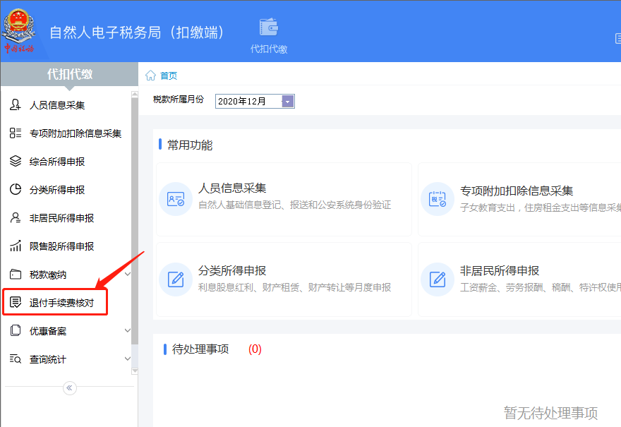Viewport: 621px width, 427px height.
Task: Click the 税款缴纳 wallet icon in sidebar
Action: (x=15, y=274)
